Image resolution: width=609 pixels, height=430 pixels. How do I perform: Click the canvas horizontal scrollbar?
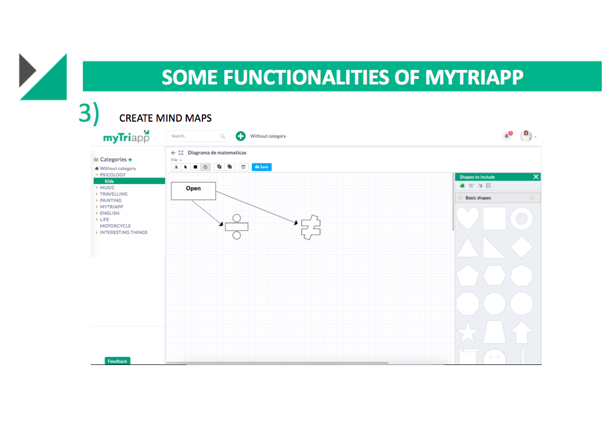tap(278, 363)
